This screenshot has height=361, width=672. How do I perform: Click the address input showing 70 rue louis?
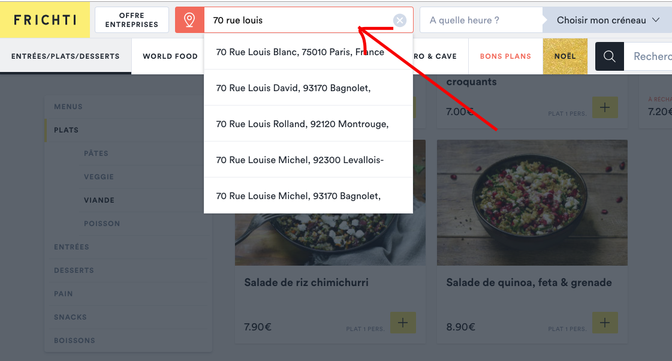tap(299, 20)
